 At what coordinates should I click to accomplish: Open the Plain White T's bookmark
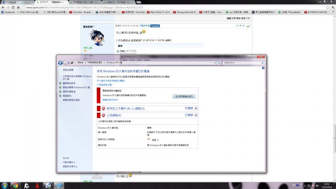(x=159, y=12)
